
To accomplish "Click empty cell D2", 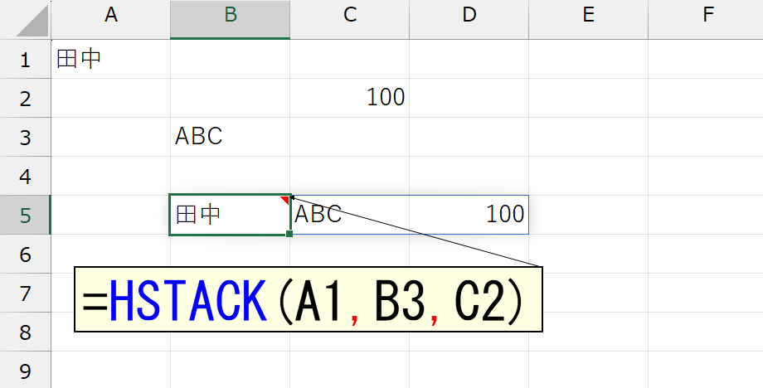I will coord(469,98).
